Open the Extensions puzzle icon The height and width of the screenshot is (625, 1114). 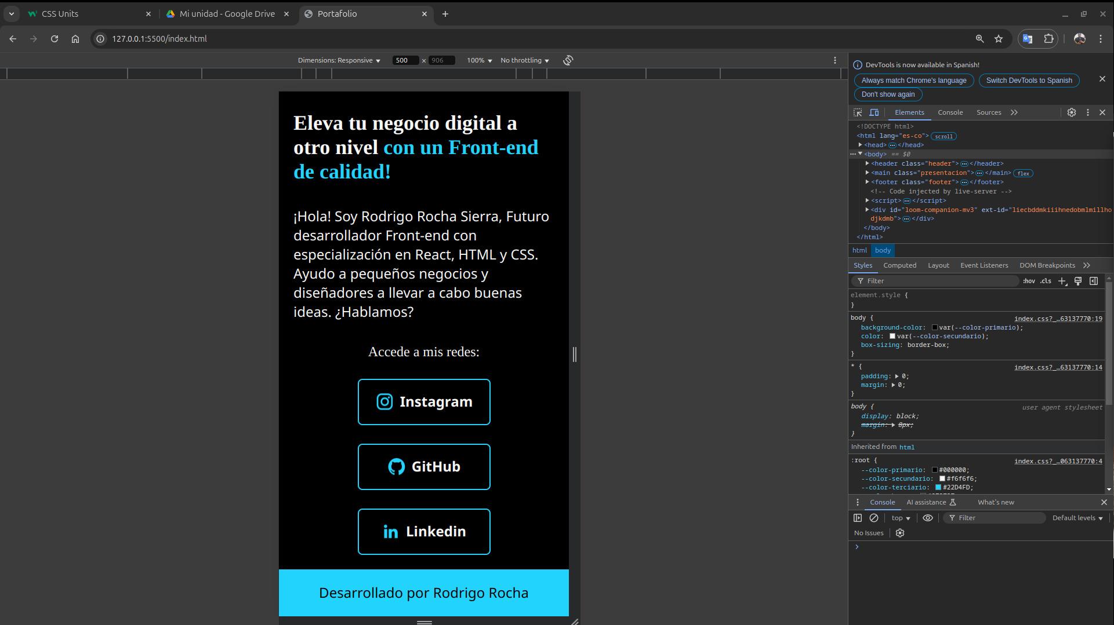(1048, 39)
